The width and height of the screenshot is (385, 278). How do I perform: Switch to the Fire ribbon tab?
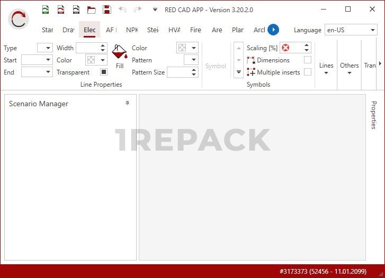(195, 30)
